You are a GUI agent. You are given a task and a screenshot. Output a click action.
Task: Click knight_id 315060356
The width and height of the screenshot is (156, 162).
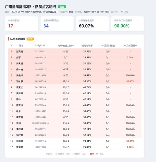tap(40, 141)
